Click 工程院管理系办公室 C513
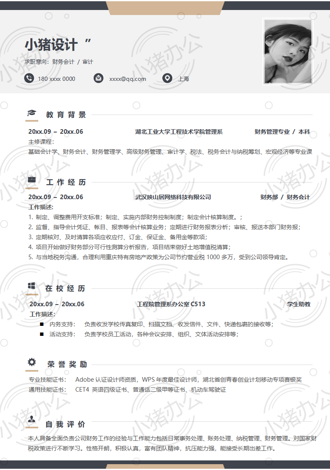330x470 pixels. pos(171,304)
